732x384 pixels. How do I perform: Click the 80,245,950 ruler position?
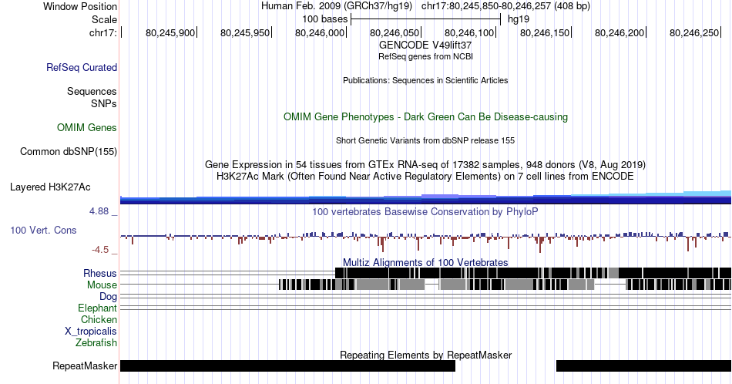pyautogui.click(x=244, y=32)
